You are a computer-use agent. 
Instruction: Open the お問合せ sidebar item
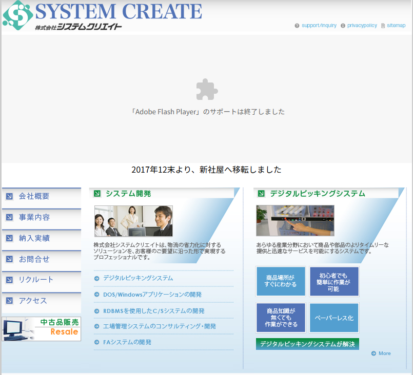pyautogui.click(x=41, y=259)
